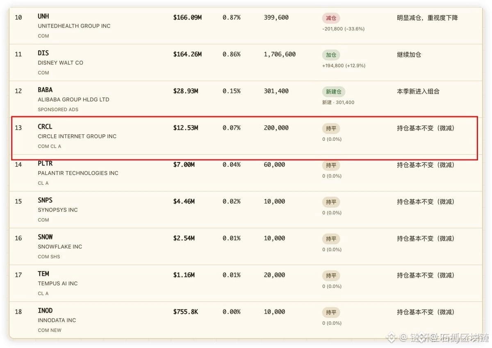Open the DIS ticker symbol

[43, 53]
